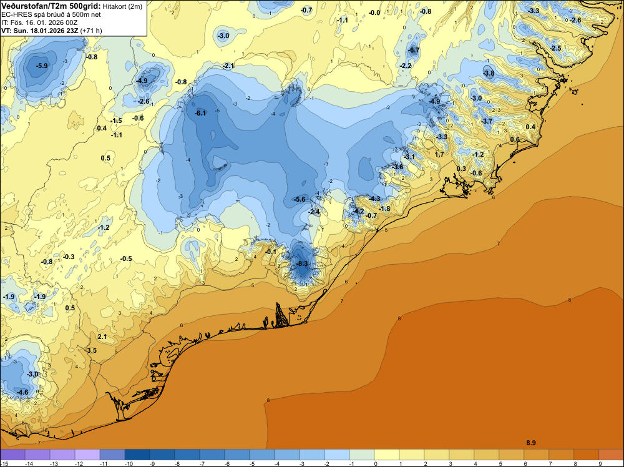Click the 'Veðurstofan/T2m 500grid:' title text

[x=51, y=6]
